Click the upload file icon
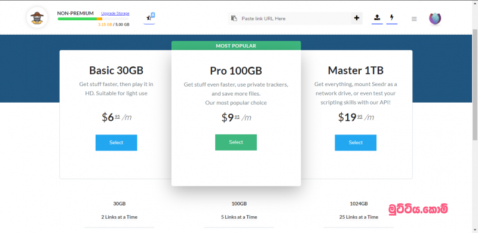478x233 pixels. pyautogui.click(x=377, y=18)
